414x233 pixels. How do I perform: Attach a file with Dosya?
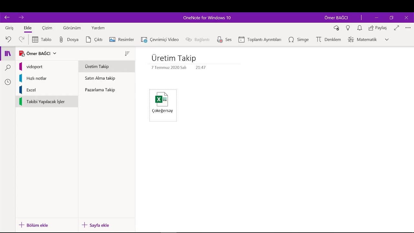[69, 39]
